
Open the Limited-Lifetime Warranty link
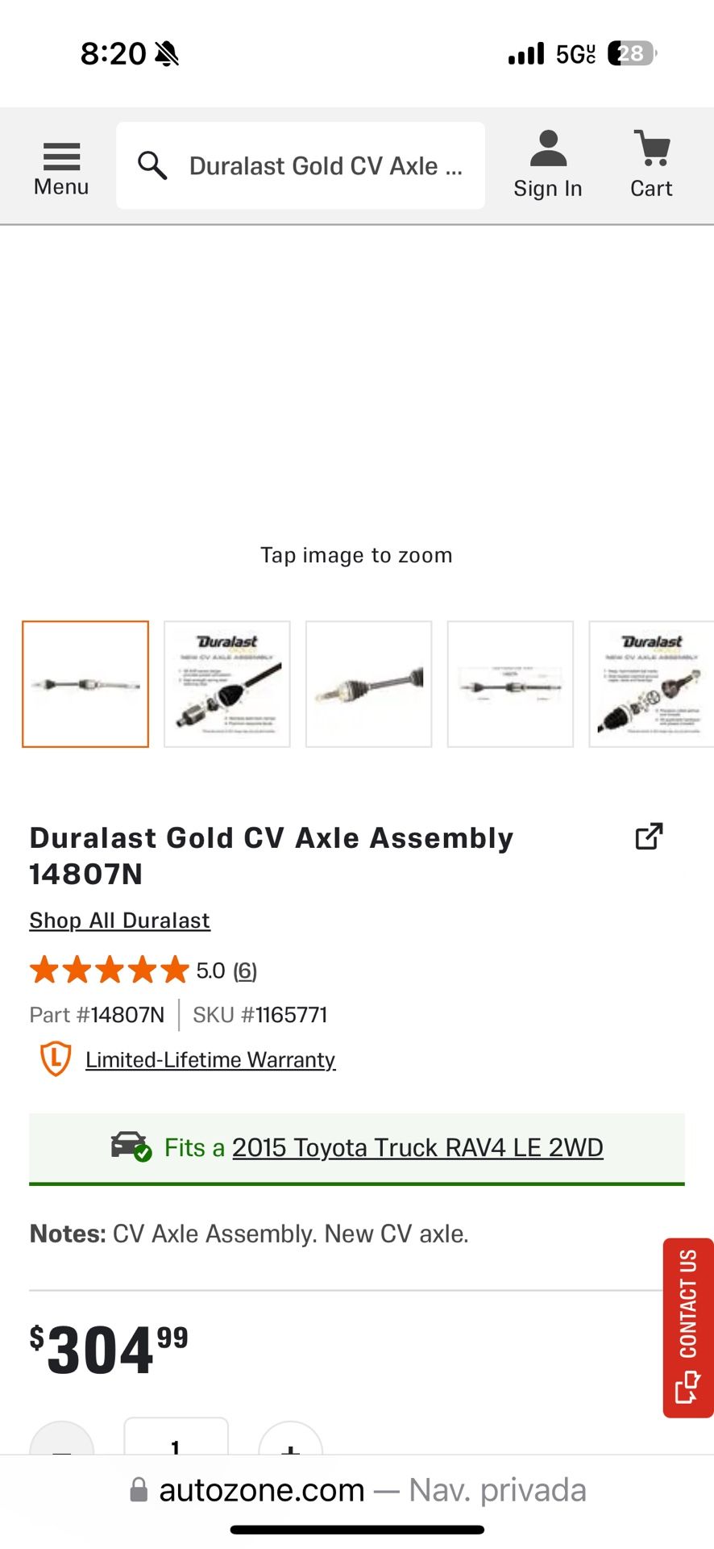[210, 1059]
